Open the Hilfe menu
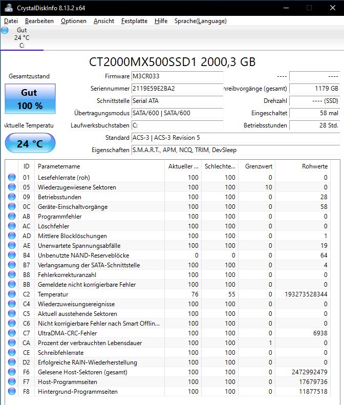344x405 pixels. coord(161,21)
